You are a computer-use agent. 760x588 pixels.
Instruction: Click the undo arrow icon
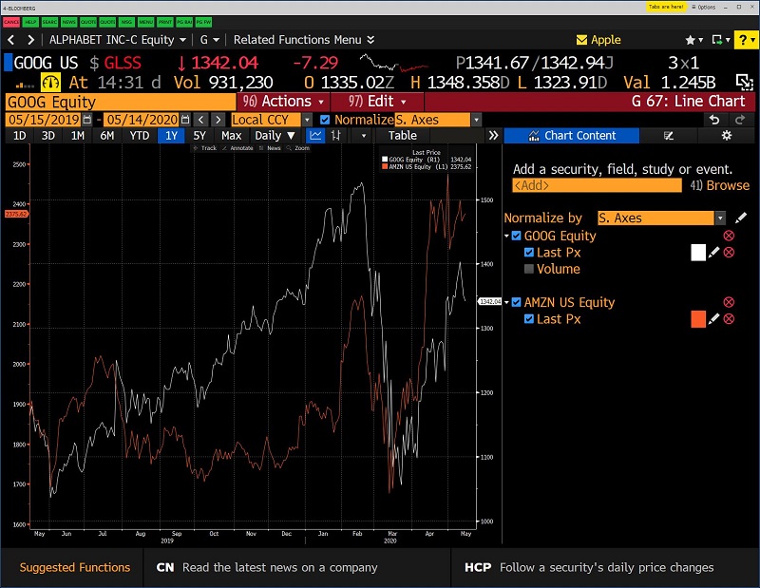pos(714,120)
